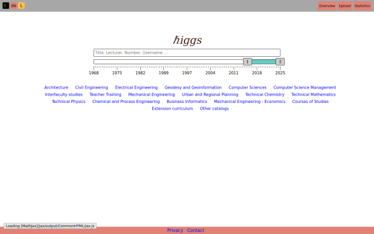Open the Electrical Engineering catalog
This screenshot has height=234, width=374.
(136, 87)
